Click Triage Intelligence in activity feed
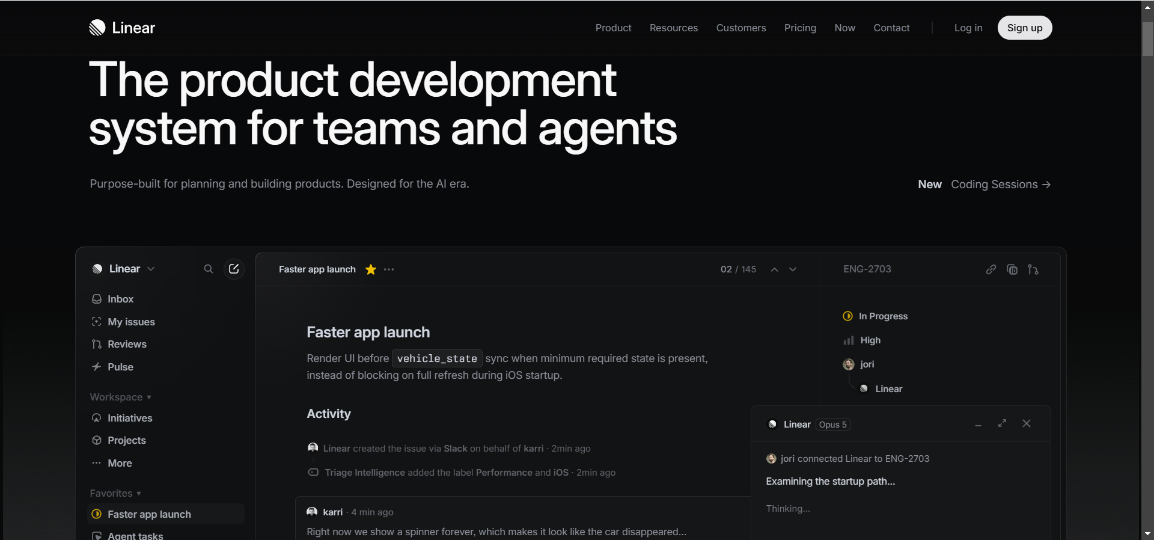The image size is (1154, 540). click(365, 473)
